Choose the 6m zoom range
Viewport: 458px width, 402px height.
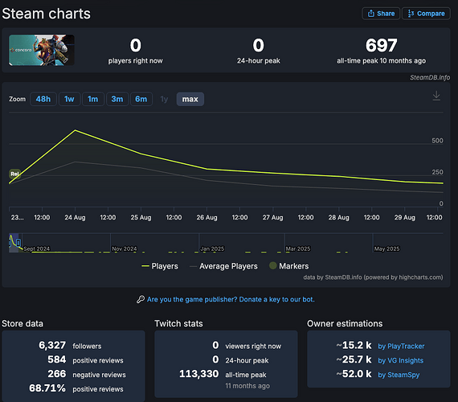(x=141, y=99)
